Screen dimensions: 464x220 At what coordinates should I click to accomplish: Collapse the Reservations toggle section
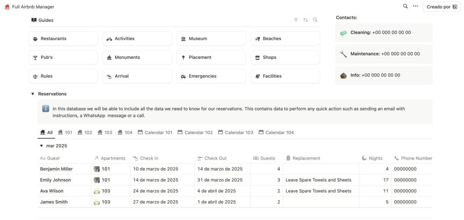coord(33,94)
